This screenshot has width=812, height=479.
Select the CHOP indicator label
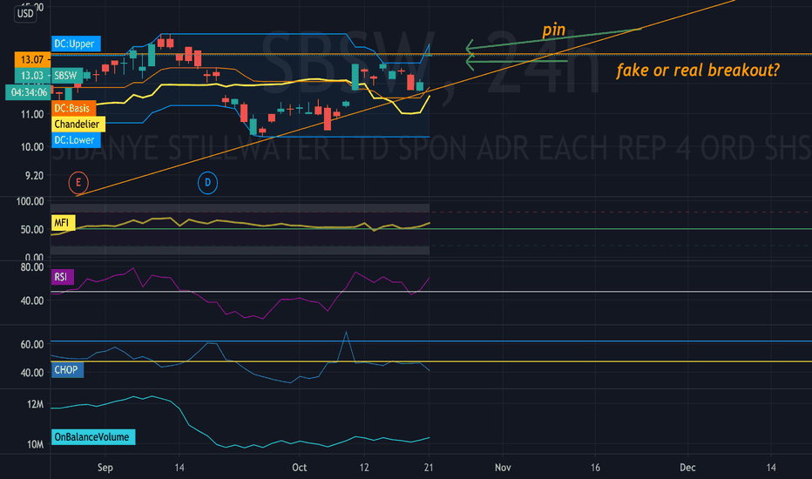(67, 370)
